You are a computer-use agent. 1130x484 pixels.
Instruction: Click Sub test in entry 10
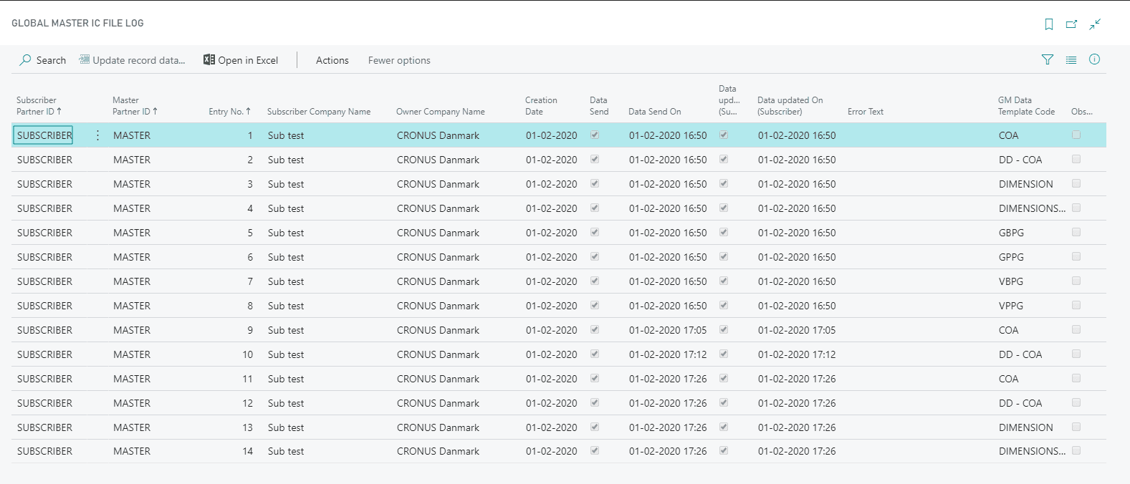(286, 354)
